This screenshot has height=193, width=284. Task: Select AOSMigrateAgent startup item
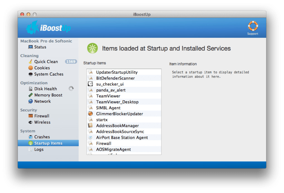point(124,149)
